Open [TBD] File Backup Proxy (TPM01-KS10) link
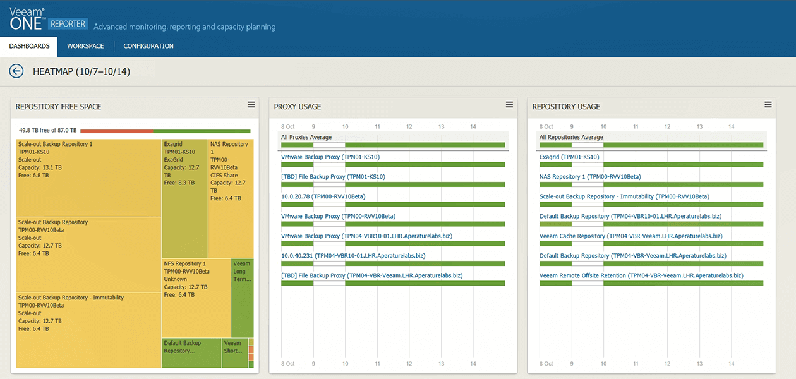The height and width of the screenshot is (379, 796). pos(333,177)
